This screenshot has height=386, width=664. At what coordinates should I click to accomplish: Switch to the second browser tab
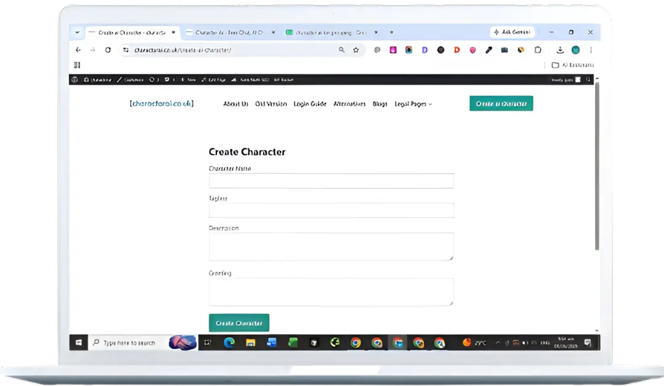click(229, 32)
